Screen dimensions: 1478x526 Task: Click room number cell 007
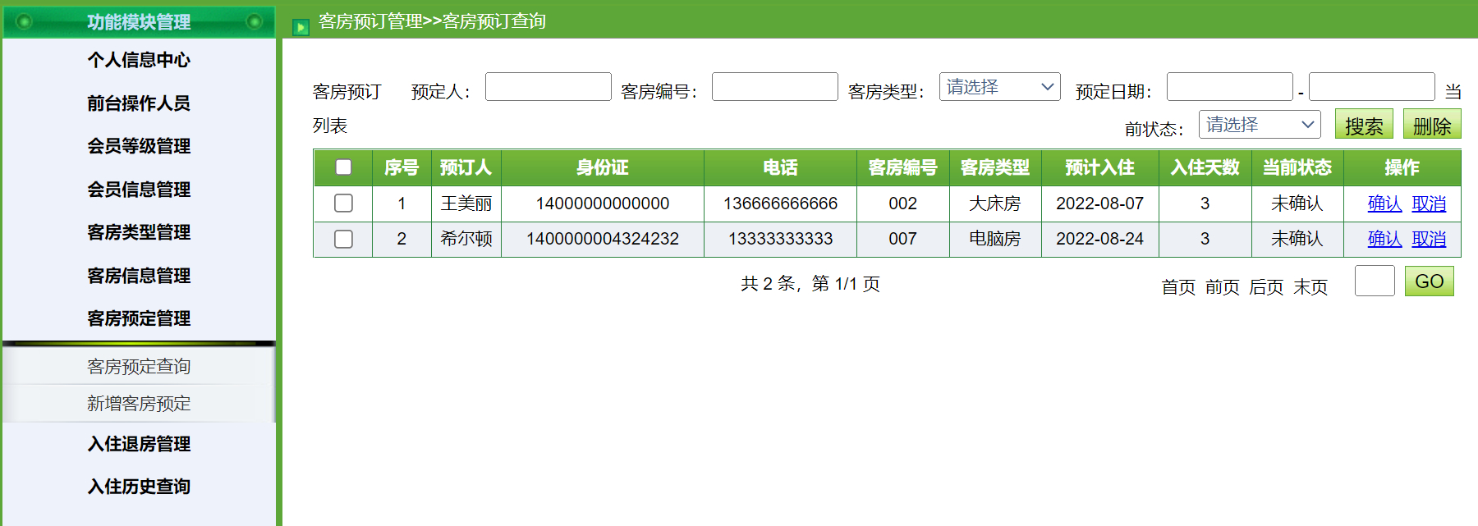coord(902,239)
